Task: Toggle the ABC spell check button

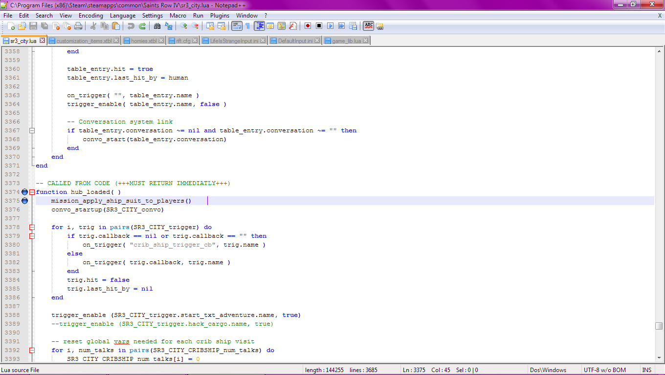Action: point(369,26)
